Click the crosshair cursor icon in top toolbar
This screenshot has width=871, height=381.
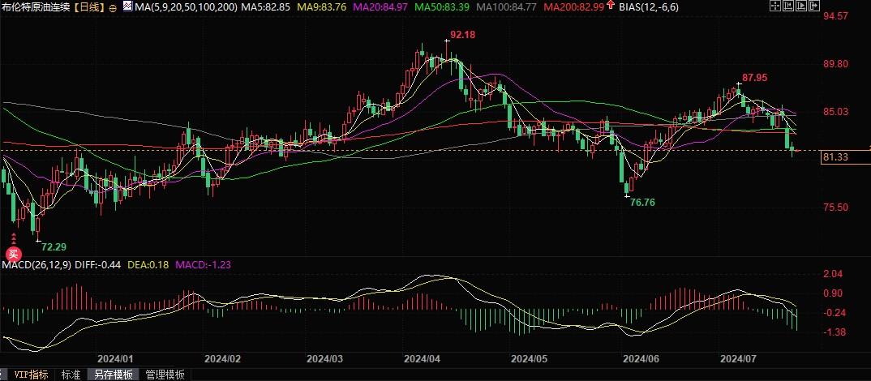775,6
